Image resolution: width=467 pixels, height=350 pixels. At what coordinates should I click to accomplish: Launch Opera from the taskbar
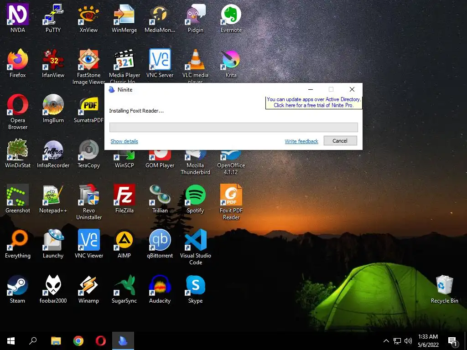[x=101, y=341]
